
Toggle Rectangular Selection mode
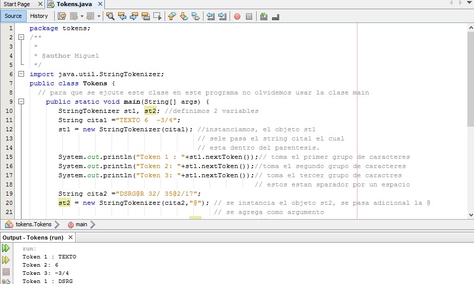157,16
